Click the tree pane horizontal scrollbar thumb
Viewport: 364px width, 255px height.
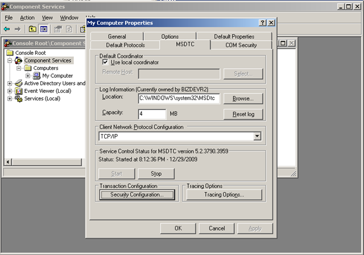coord(47,162)
